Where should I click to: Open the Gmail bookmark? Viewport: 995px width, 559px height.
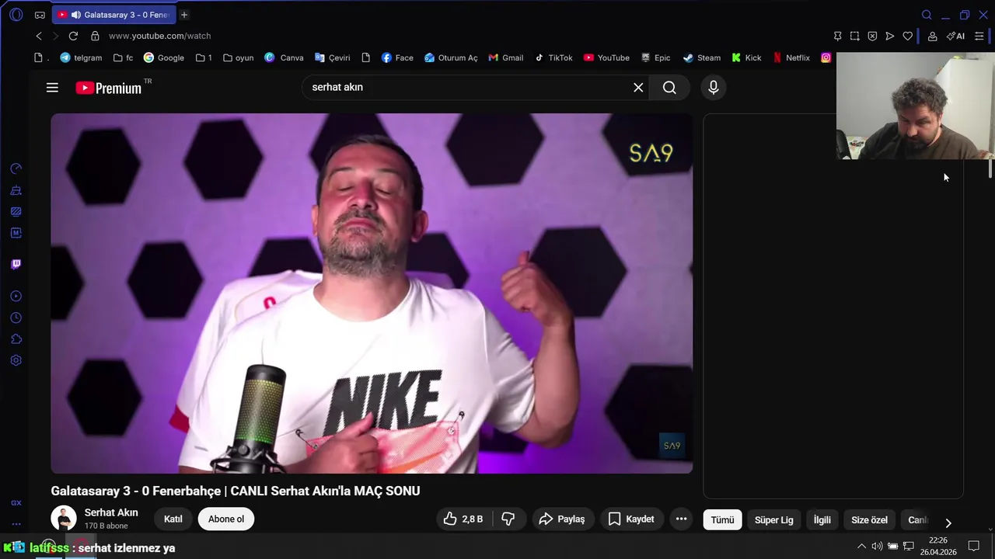(x=505, y=57)
